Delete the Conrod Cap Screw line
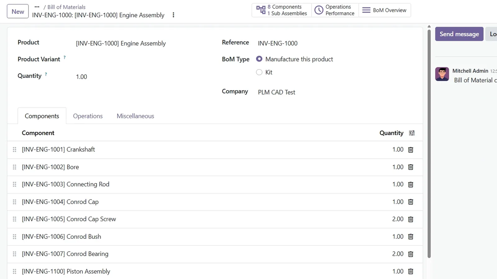497x279 pixels. click(x=411, y=219)
